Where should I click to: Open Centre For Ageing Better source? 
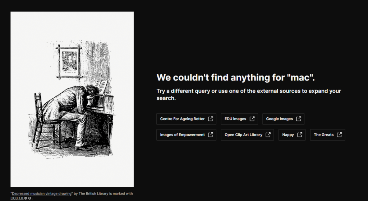pyautogui.click(x=182, y=119)
